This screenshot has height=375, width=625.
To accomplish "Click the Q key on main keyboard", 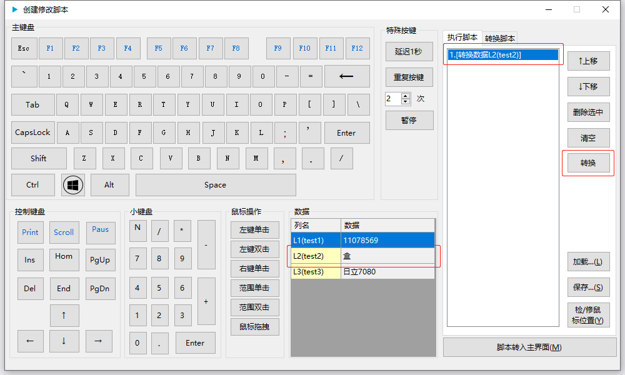I will point(67,104).
